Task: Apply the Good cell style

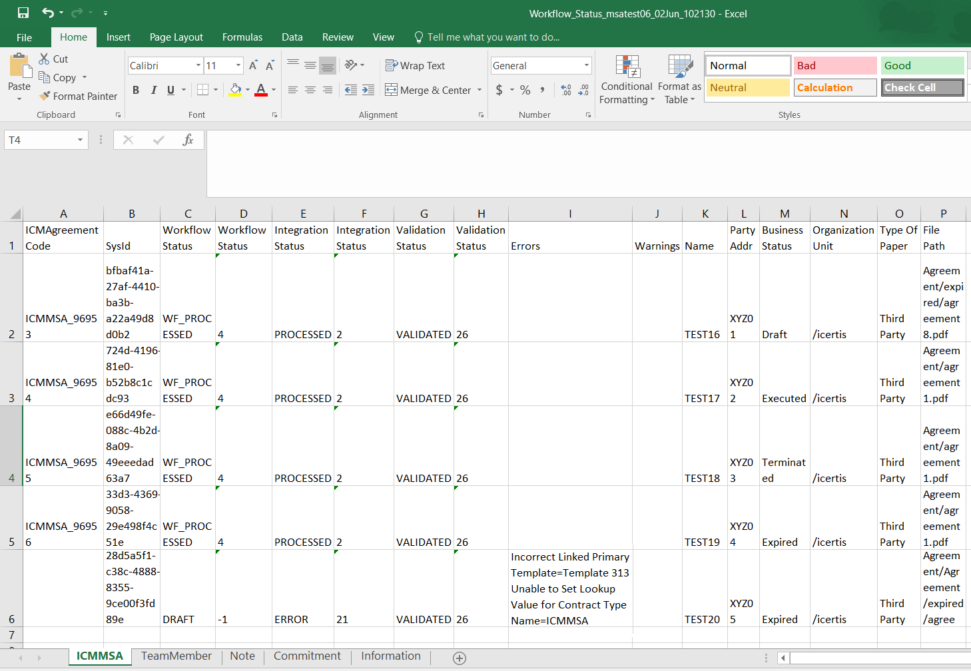Action: click(x=922, y=65)
